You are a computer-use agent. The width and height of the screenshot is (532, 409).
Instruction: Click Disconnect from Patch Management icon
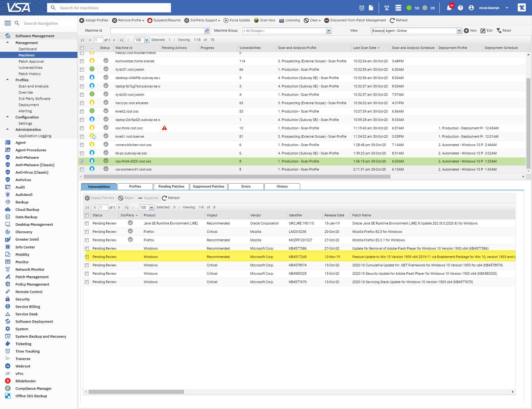coord(326,20)
